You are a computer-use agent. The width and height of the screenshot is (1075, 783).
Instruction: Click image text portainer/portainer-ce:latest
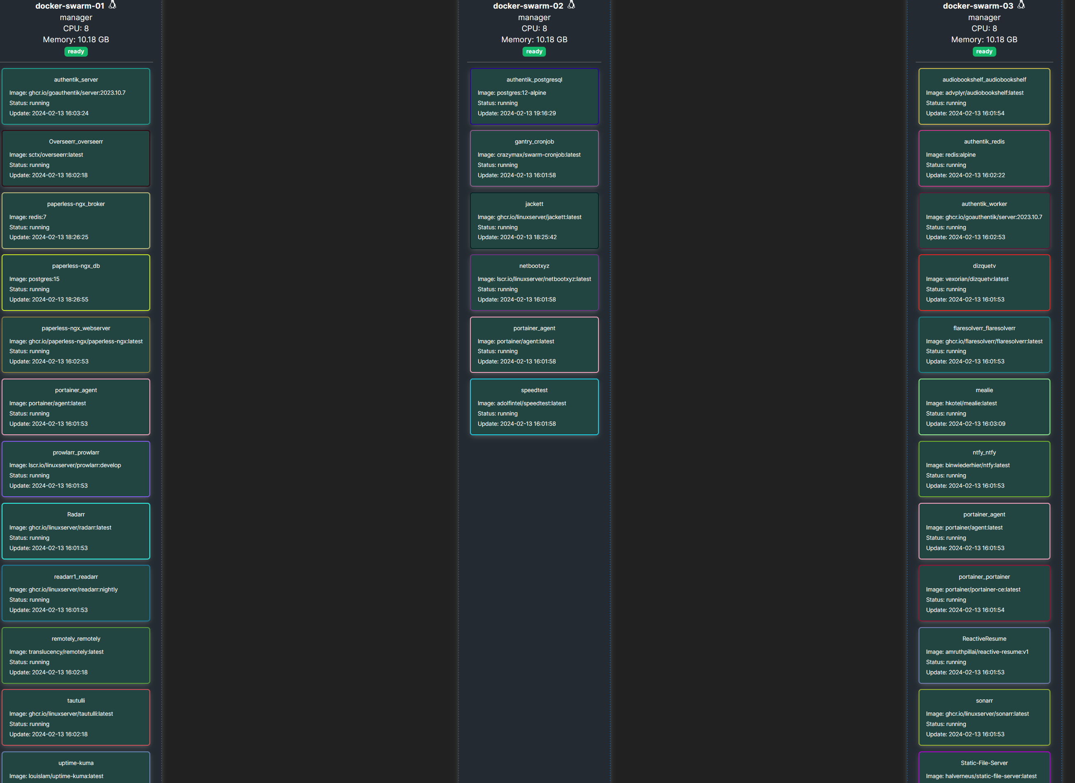(x=983, y=590)
